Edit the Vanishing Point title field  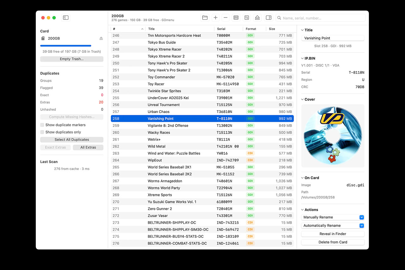tap(333, 38)
